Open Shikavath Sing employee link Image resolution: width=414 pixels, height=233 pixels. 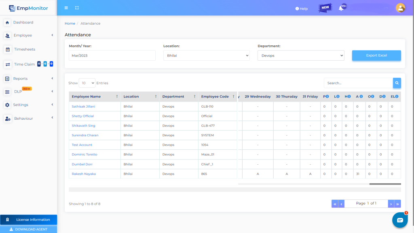(x=83, y=125)
